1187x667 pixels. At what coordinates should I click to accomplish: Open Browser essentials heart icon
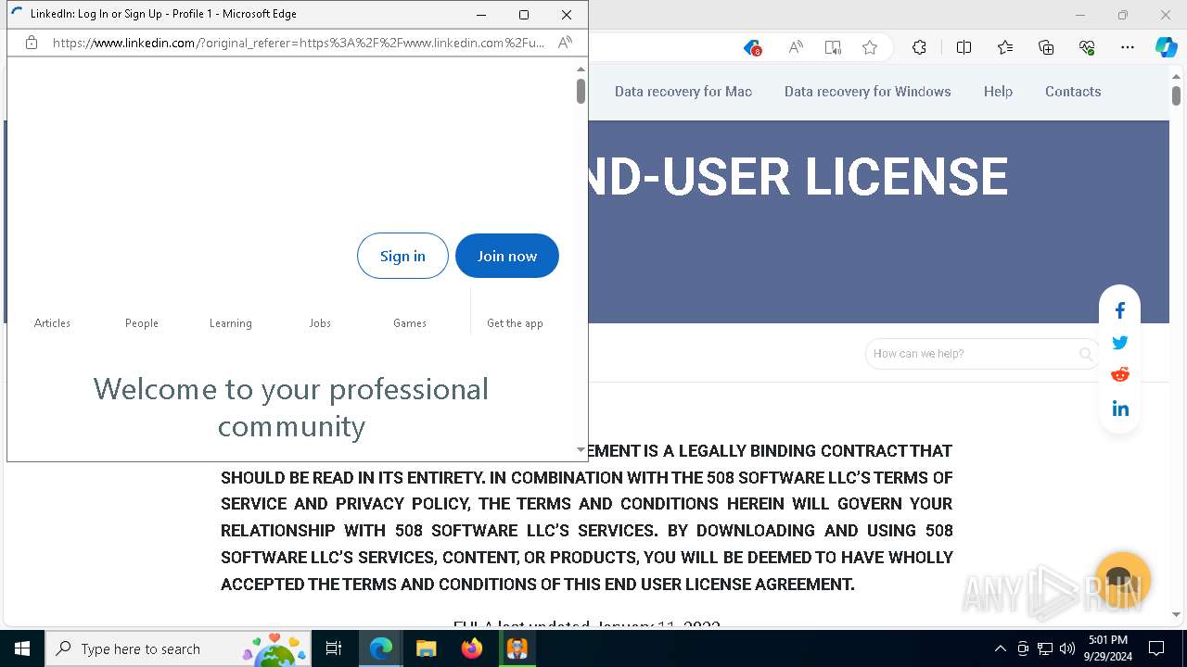[1087, 48]
